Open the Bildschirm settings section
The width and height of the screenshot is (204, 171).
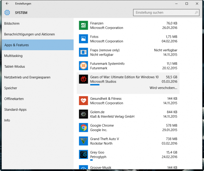(x=38, y=24)
